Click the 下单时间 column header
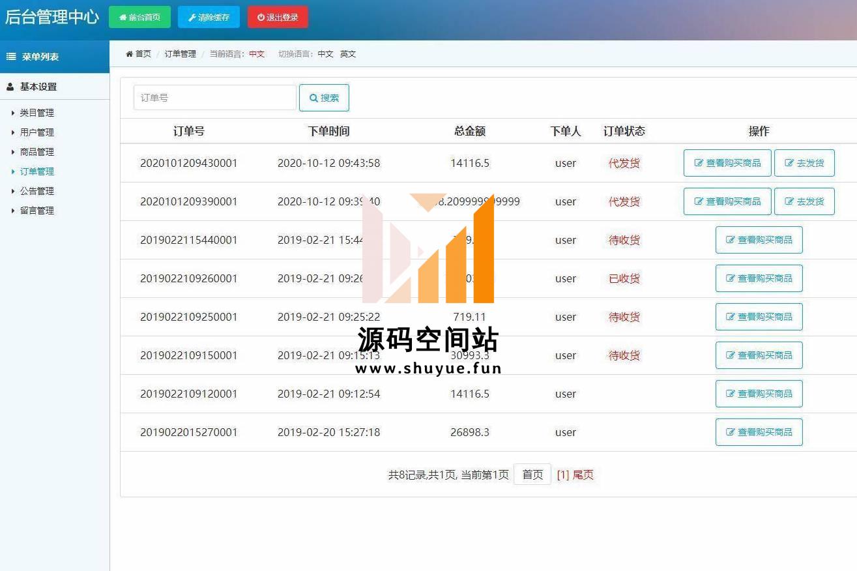Image resolution: width=857 pixels, height=571 pixels. tap(329, 131)
